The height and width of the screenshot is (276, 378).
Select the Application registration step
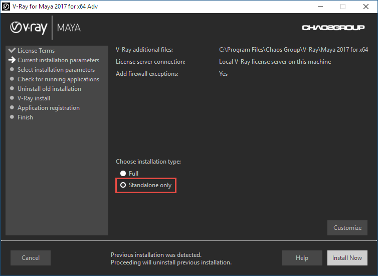49,108
